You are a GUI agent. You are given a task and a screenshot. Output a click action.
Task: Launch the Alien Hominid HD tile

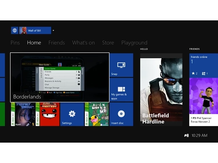coord(97,114)
